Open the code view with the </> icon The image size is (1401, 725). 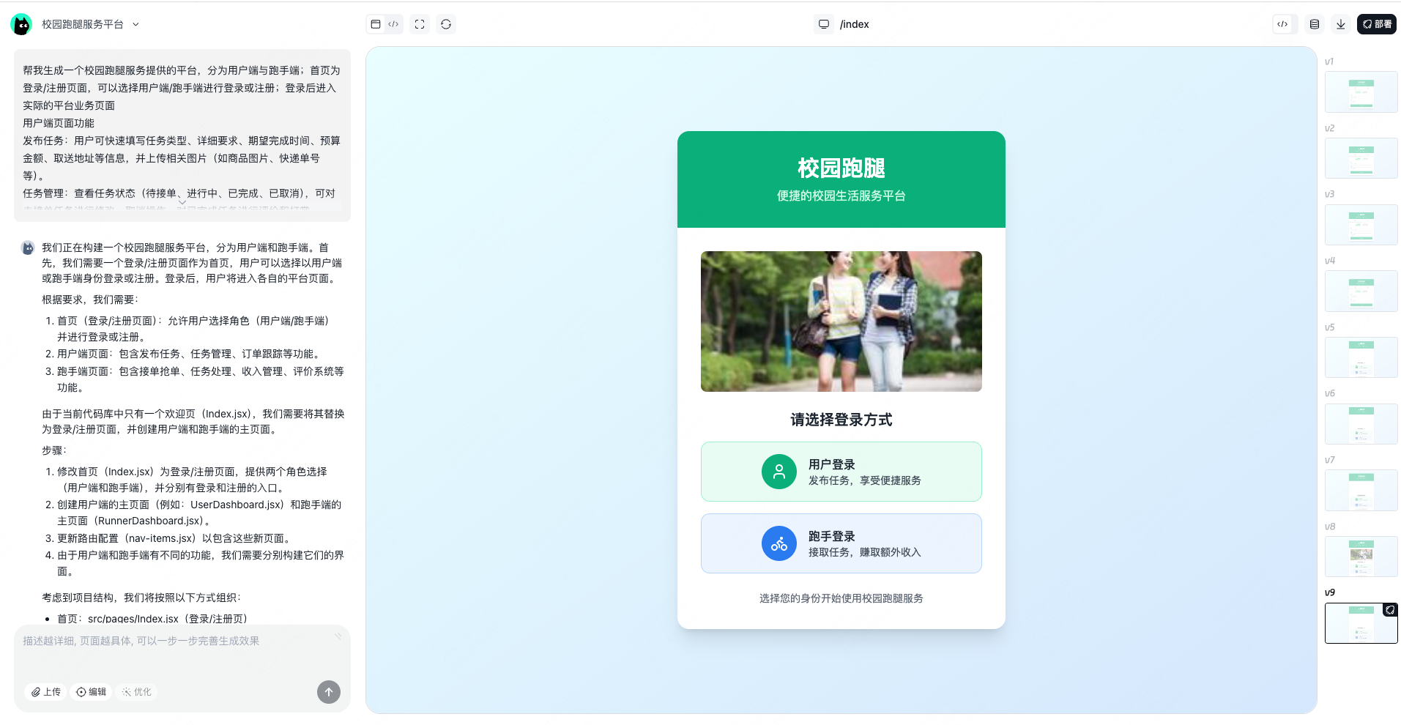(394, 23)
